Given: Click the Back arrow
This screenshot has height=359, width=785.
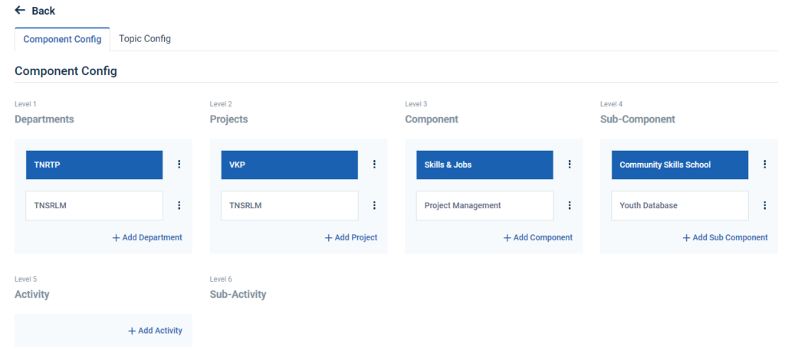Looking at the screenshot, I should 21,11.
